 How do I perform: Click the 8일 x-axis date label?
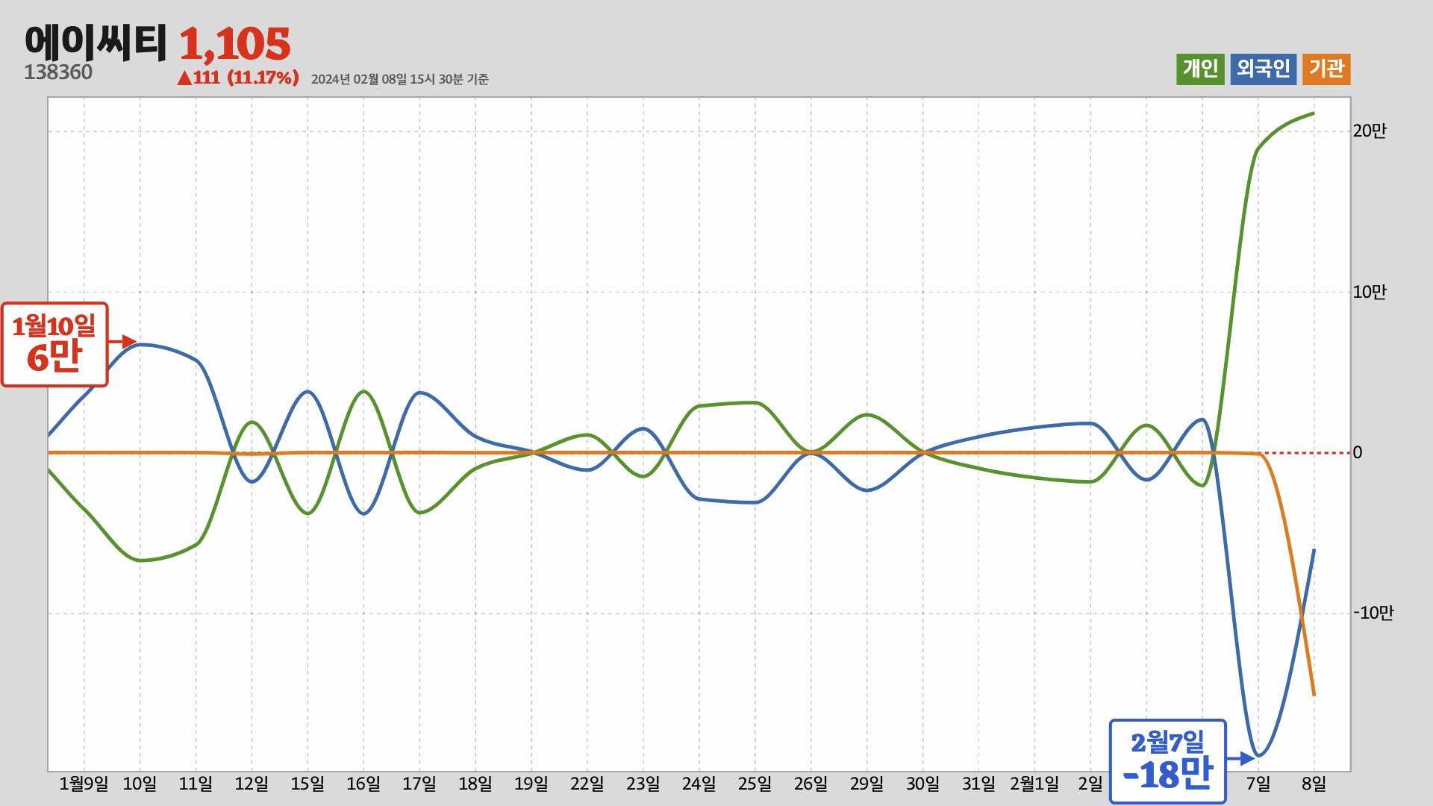[1314, 784]
